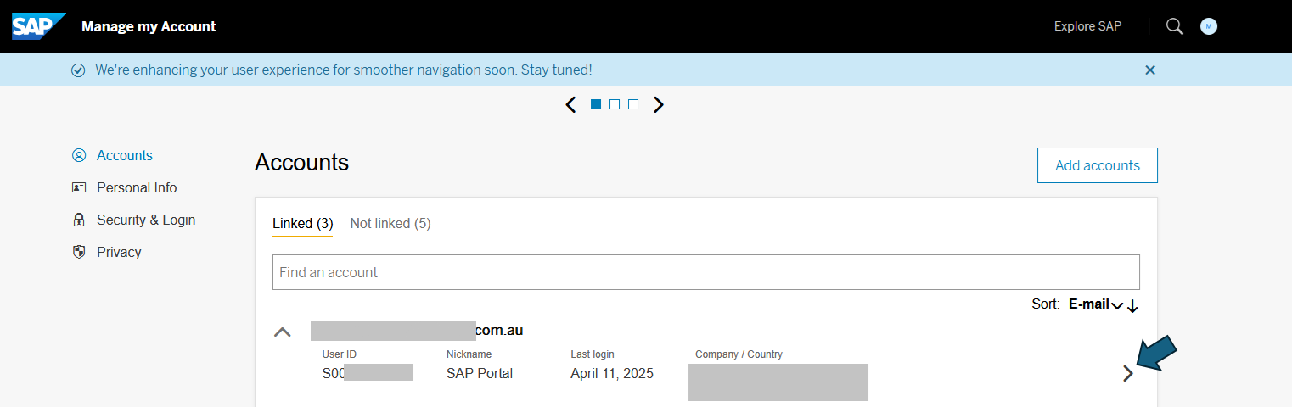This screenshot has width=1292, height=407.
Task: Open Privacy in the sidebar
Action: (119, 252)
